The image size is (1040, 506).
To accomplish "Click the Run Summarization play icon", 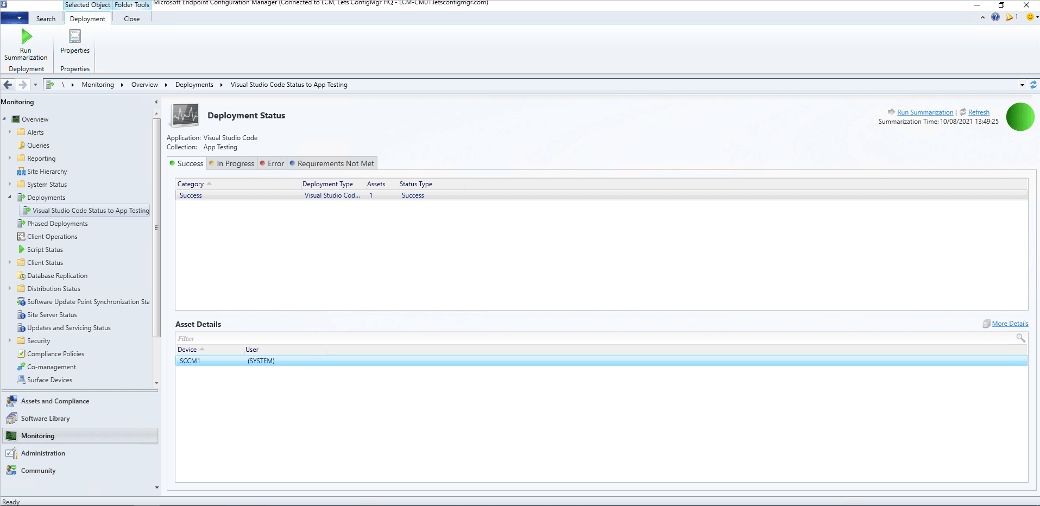I will [x=26, y=36].
